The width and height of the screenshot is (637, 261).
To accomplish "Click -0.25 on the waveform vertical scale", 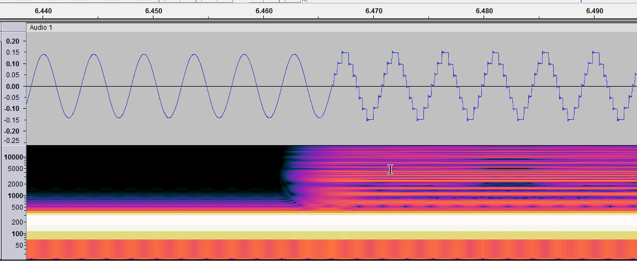I will [x=11, y=141].
